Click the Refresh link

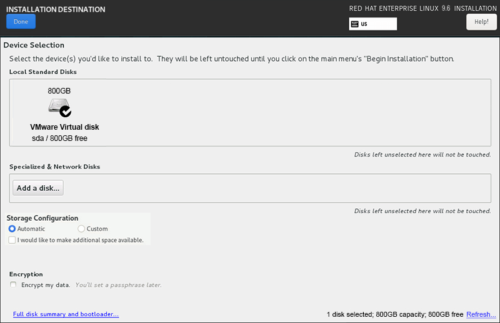coord(481,314)
